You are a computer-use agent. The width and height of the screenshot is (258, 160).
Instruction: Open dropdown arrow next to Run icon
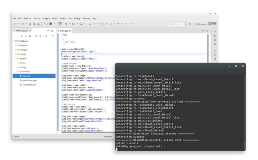coord(77,24)
